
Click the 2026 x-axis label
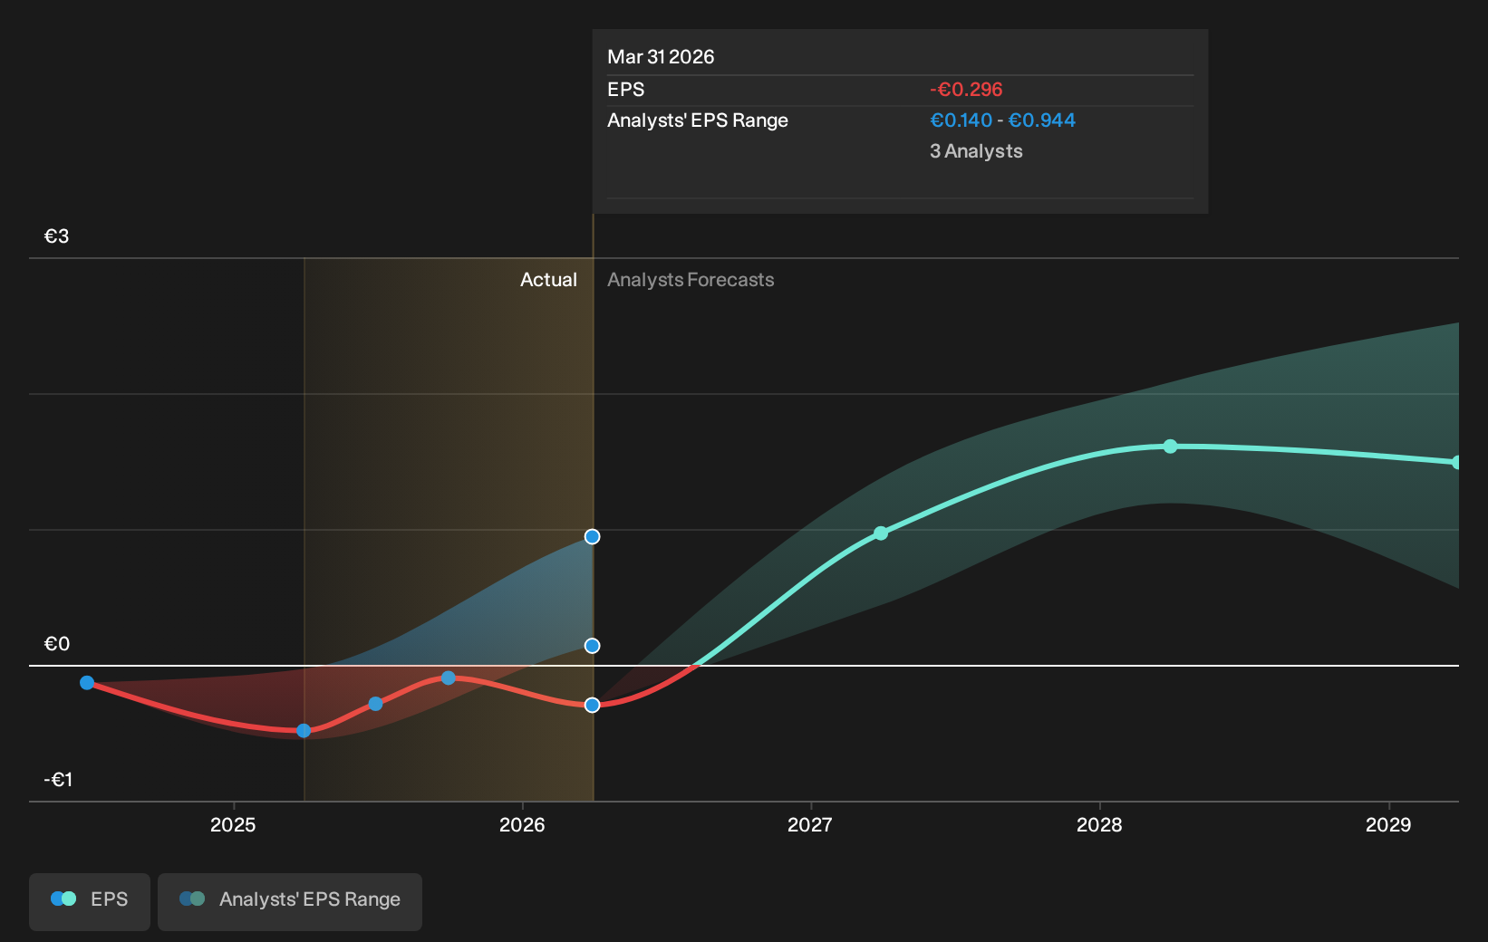[522, 825]
